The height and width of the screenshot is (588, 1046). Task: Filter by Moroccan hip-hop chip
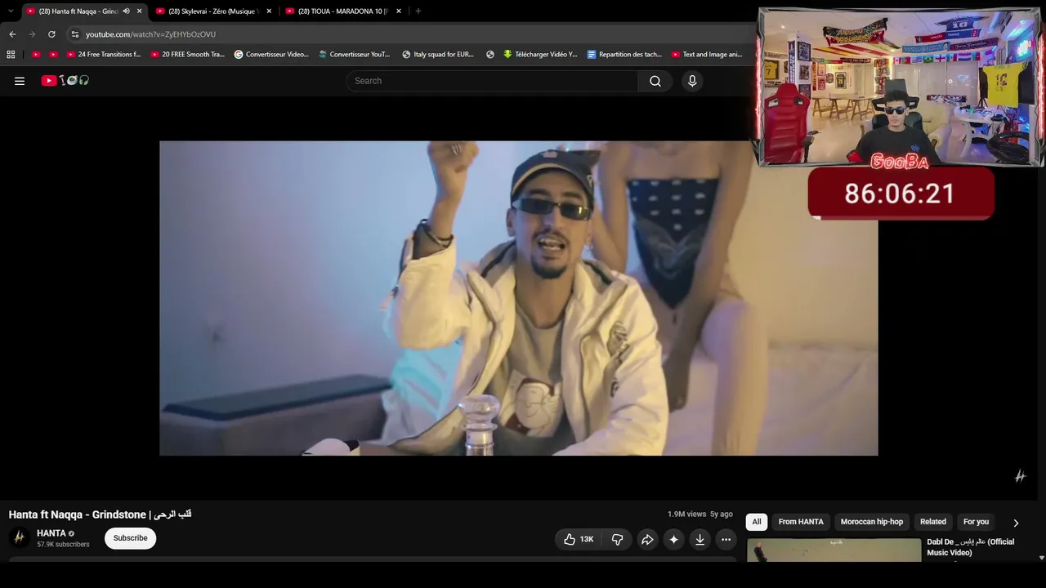tap(872, 522)
